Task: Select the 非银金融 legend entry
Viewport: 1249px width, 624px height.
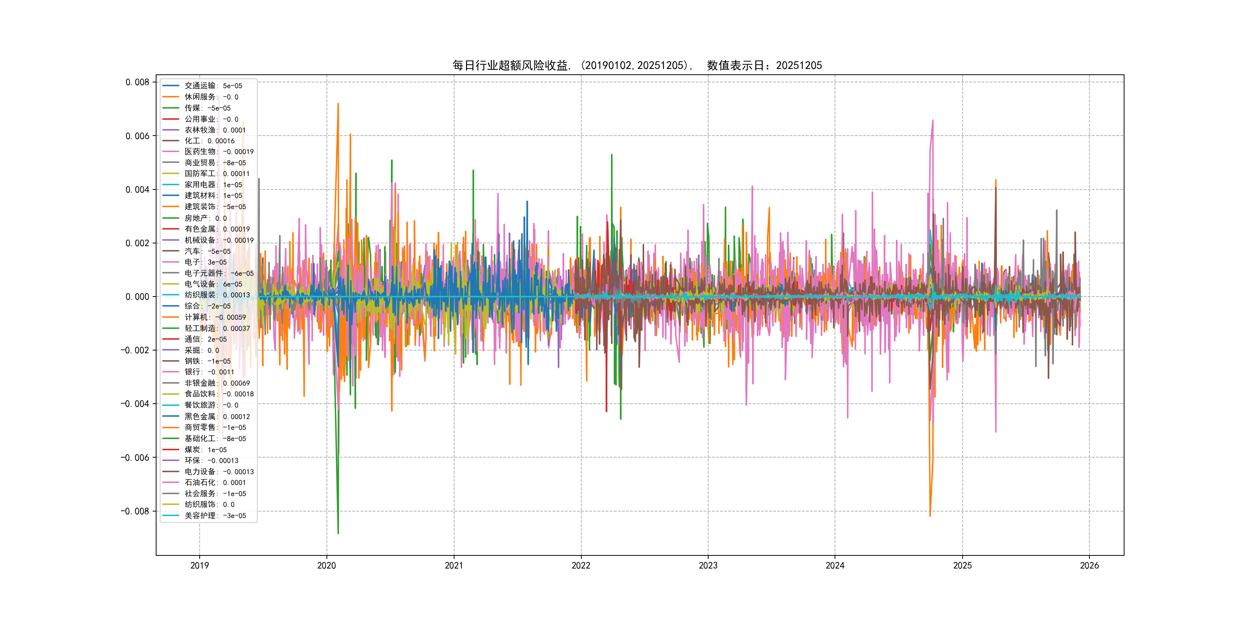Action: (x=217, y=383)
